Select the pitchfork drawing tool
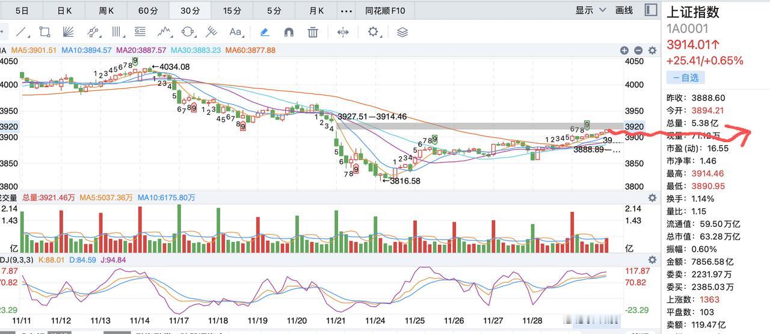Image resolution: width=770 pixels, height=334 pixels. click(212, 32)
